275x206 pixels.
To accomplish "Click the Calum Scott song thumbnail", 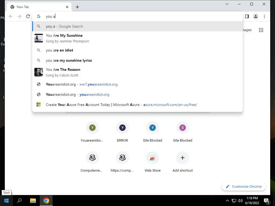I will [x=39, y=72].
